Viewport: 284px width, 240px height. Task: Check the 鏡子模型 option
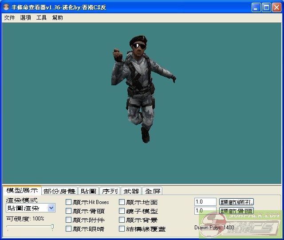click(x=122, y=211)
